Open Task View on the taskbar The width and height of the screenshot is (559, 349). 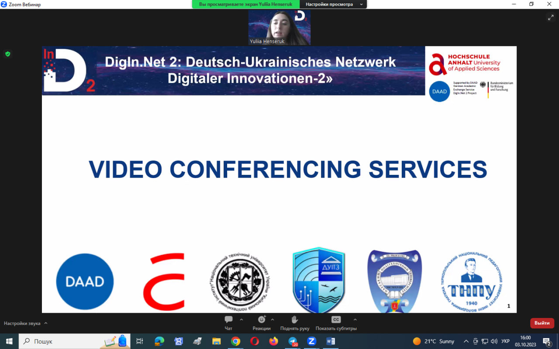point(140,341)
